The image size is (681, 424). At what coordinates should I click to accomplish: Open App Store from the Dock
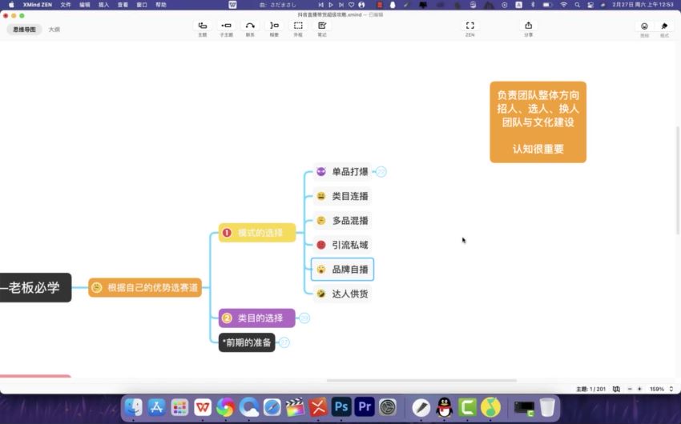point(156,407)
